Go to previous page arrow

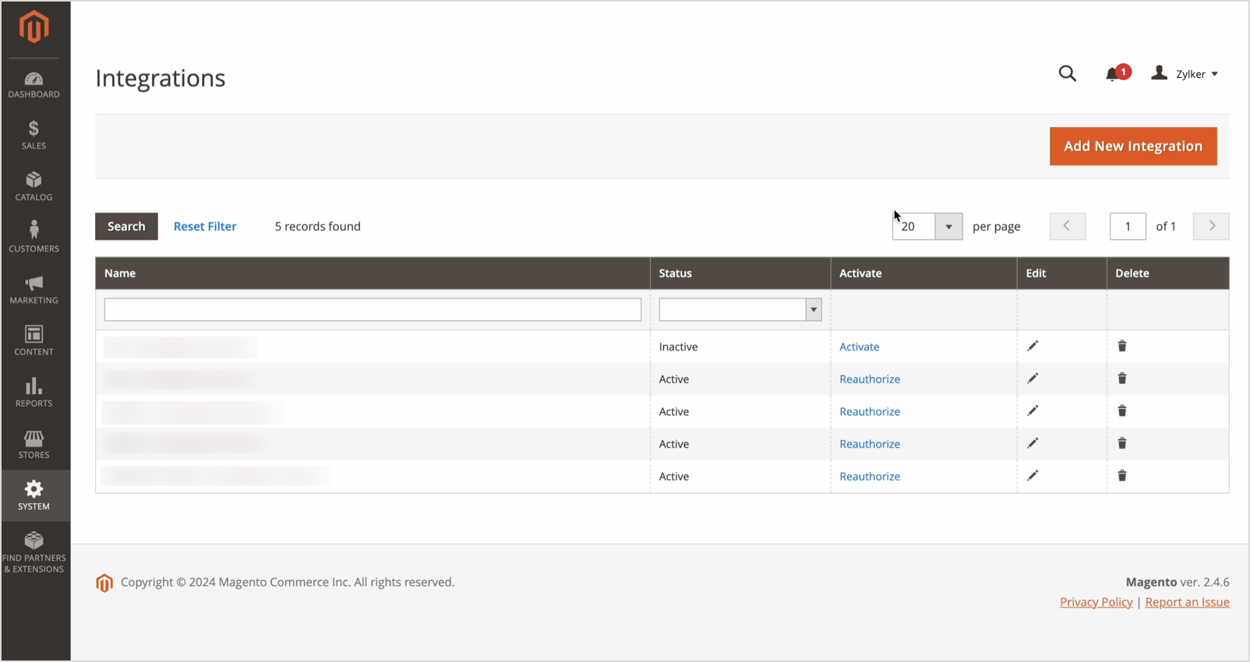[x=1067, y=227]
